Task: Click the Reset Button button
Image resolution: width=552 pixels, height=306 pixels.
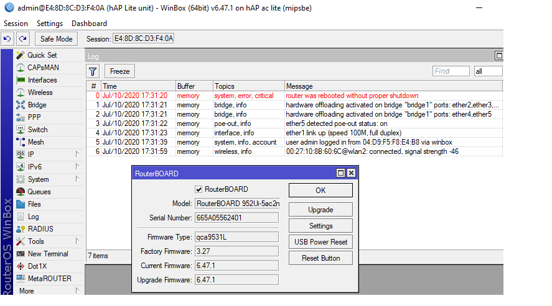Action: 320,258
